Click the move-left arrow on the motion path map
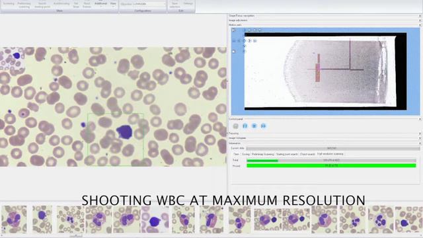Image resolution: width=423 pixels, height=238 pixels. tap(239, 41)
